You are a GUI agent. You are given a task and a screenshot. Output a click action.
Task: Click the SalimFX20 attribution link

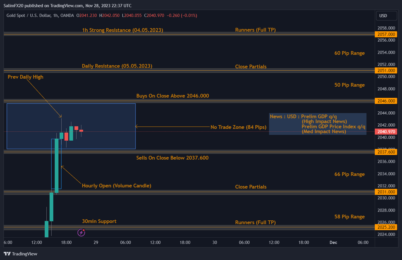13,5
